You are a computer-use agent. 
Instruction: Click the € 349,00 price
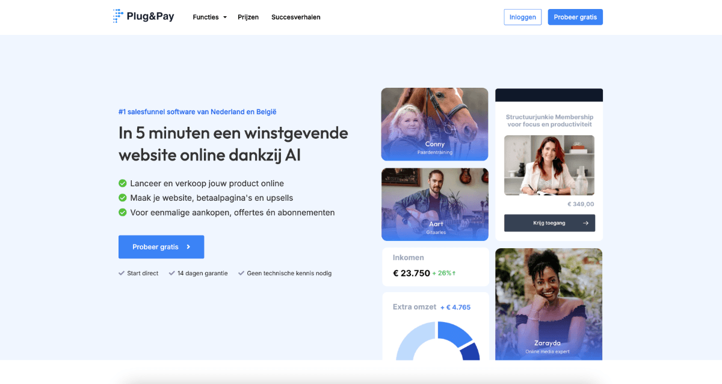click(580, 204)
